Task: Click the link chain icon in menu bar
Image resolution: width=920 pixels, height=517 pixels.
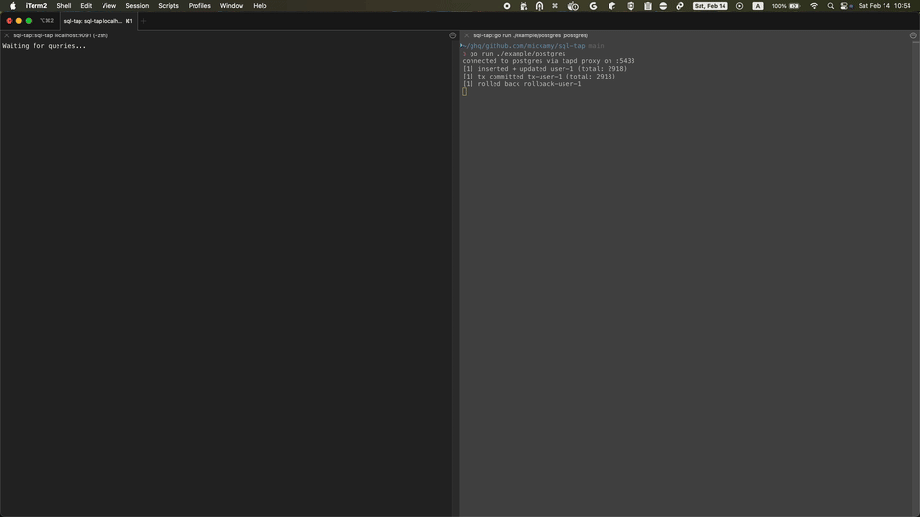Action: click(x=680, y=6)
